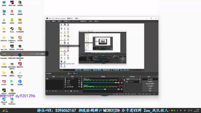Screen dimensions: 201x113
Task: Open 麦克风/Aux channel gear settings
Action: 122,83
